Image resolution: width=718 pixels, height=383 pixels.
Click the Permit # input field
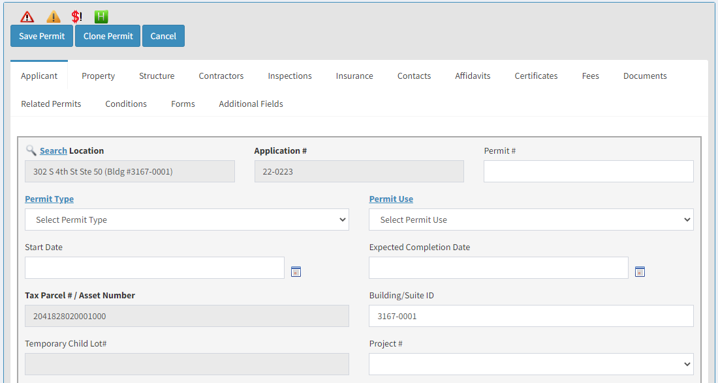[x=588, y=171]
